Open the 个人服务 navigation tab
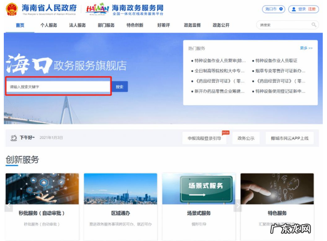The image size is (327, 241). [49, 25]
